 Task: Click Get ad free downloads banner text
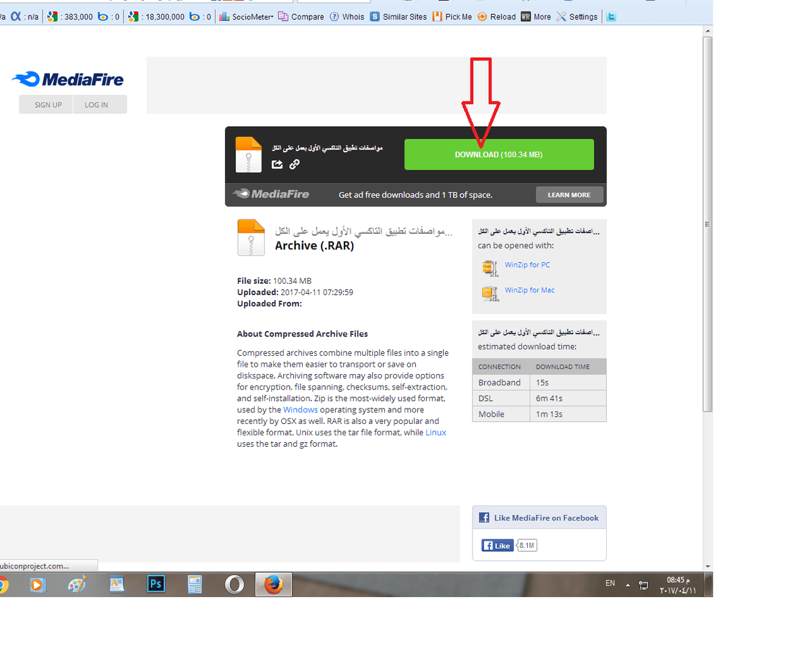(x=415, y=195)
